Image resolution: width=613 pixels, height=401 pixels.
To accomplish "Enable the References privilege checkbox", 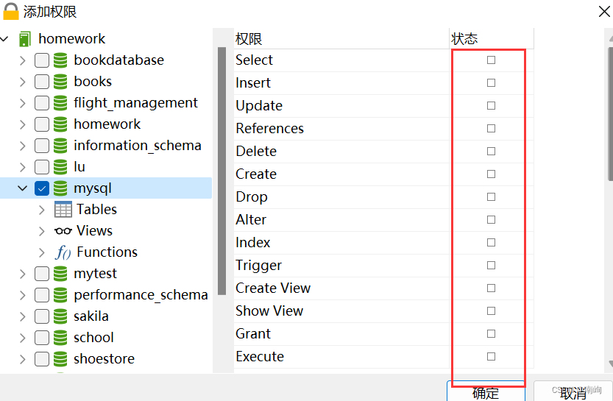I will (x=491, y=128).
